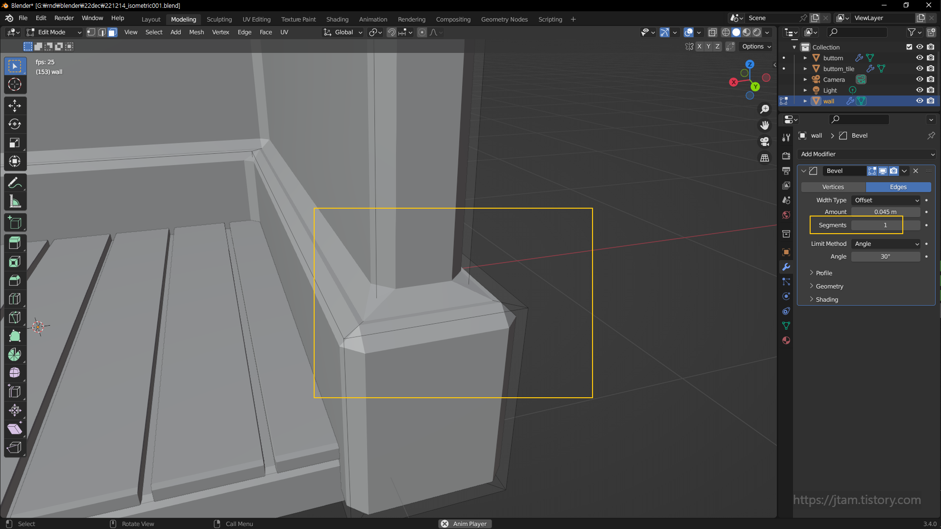941x529 pixels.
Task: Select the Measure tool
Action: click(x=15, y=201)
